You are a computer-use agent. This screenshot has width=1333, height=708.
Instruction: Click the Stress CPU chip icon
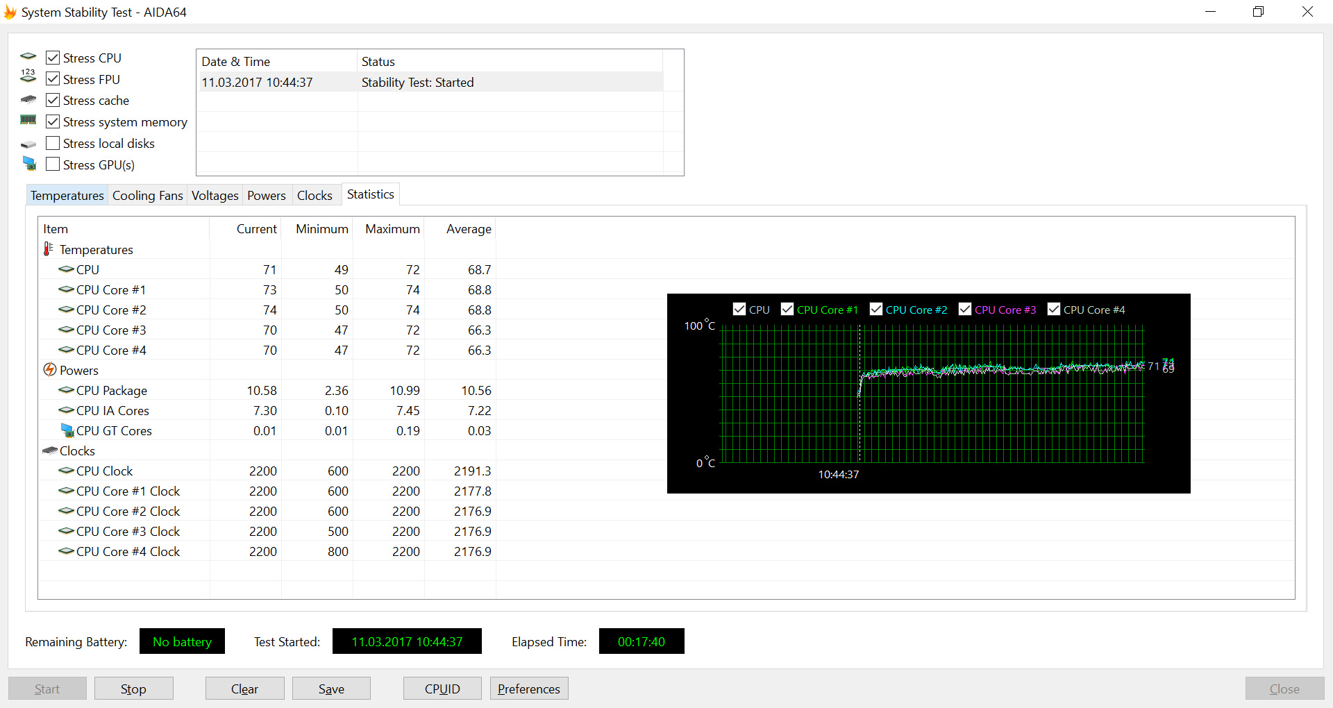point(28,57)
